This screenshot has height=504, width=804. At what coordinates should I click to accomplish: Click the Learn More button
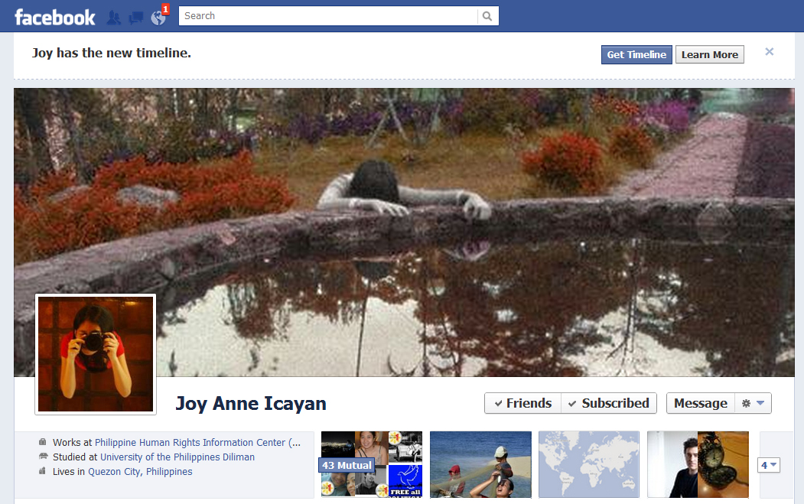pos(709,54)
